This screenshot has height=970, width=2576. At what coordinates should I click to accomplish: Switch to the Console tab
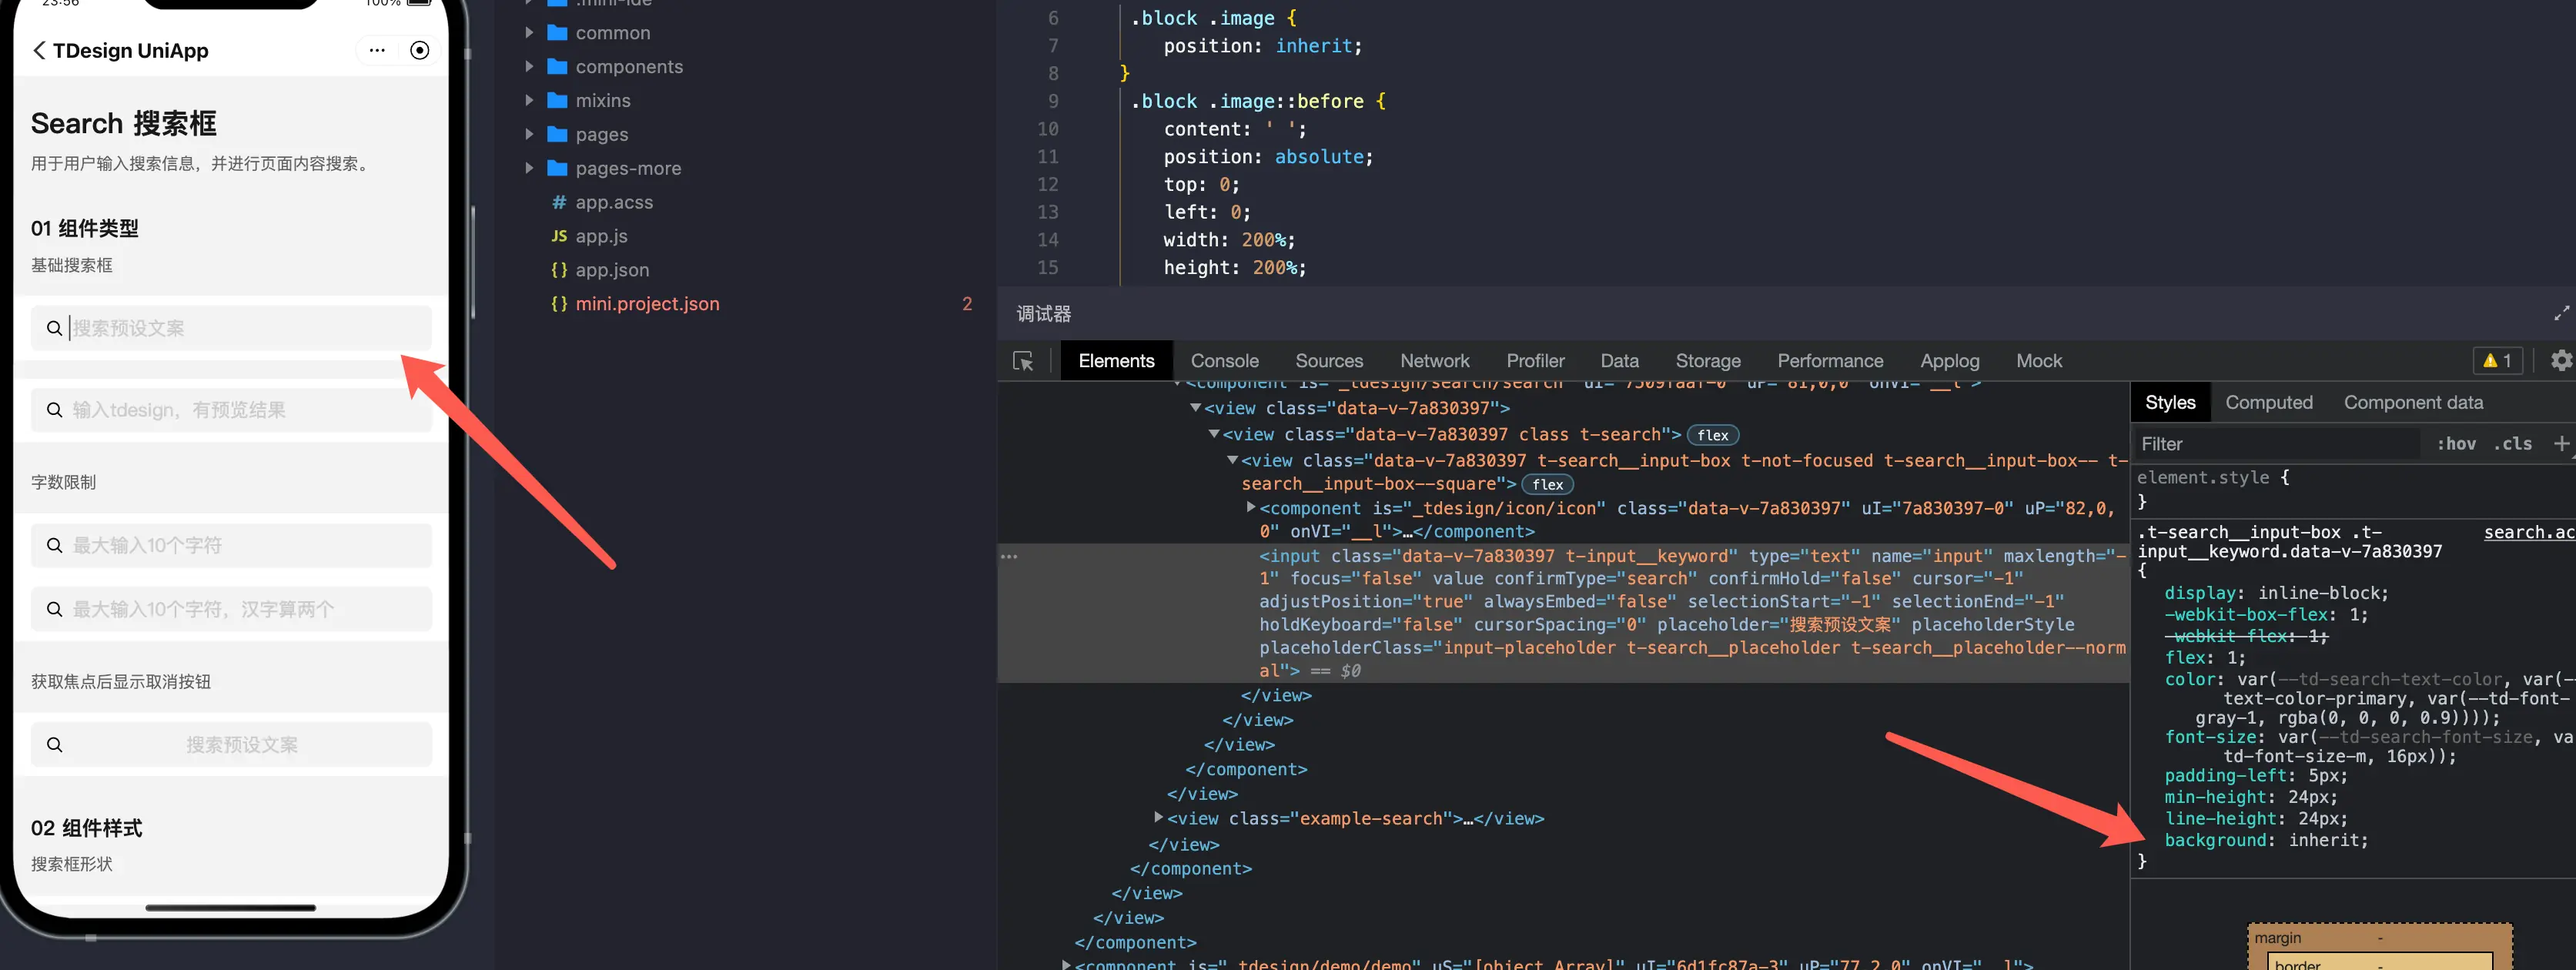1224,361
